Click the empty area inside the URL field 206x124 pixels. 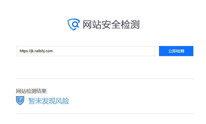(104, 51)
